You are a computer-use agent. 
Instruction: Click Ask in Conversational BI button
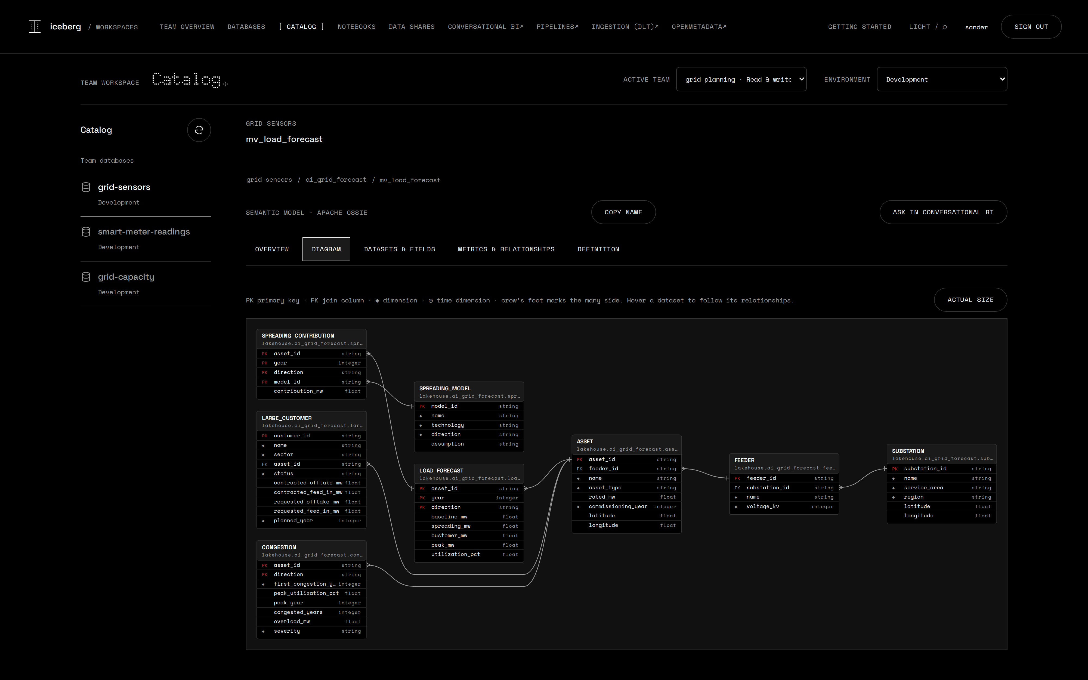coord(943,212)
